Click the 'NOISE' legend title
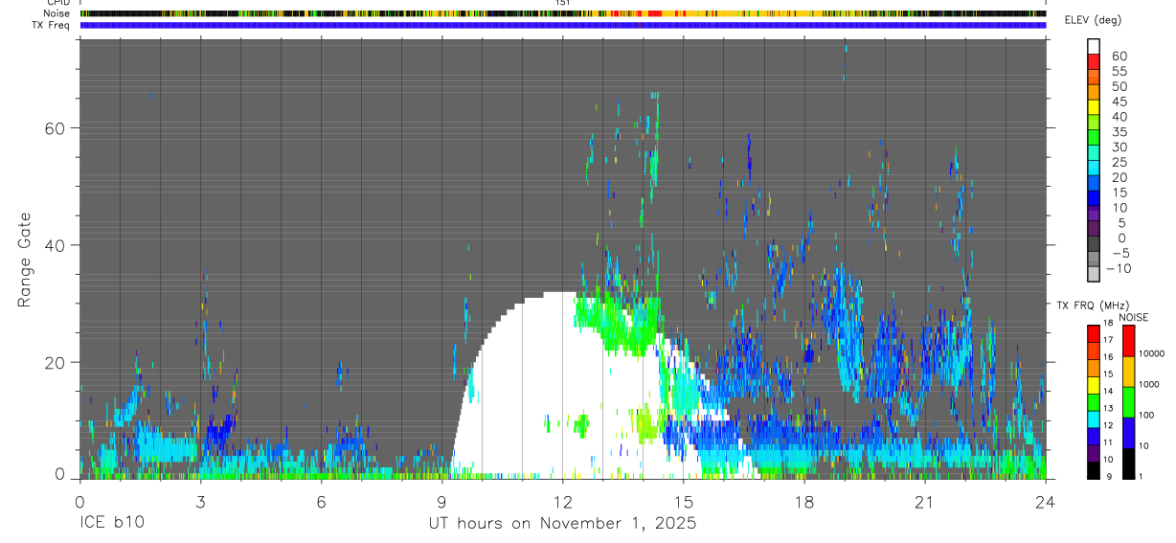Viewport: 1176px width, 543px height. (x=1132, y=317)
